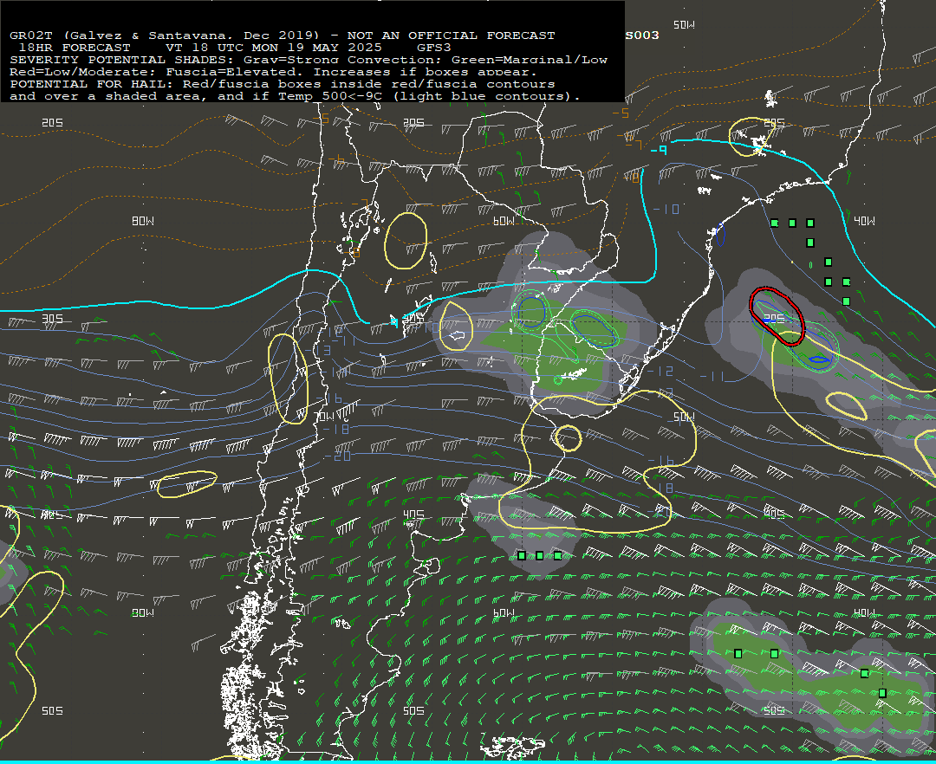Select the '-12' isotherm label off Uruguay
Screen dimensions: 936x764
tap(660, 371)
